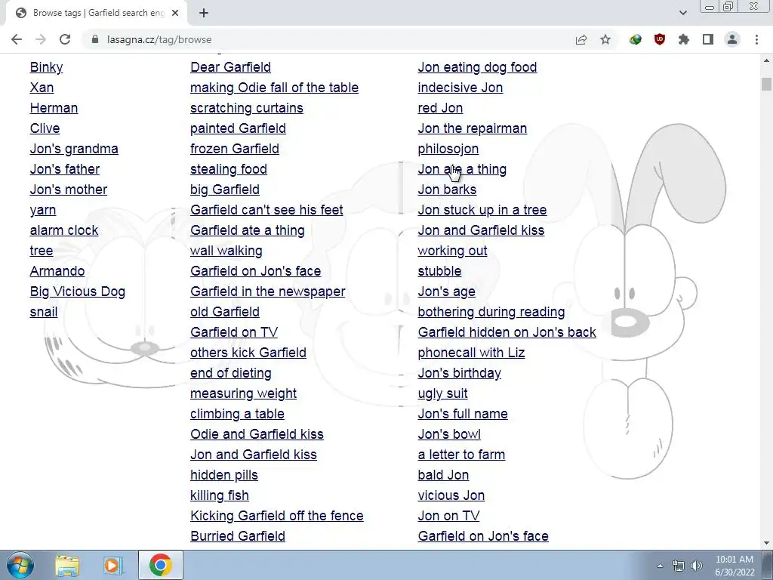Launch the media player from taskbar

click(113, 565)
